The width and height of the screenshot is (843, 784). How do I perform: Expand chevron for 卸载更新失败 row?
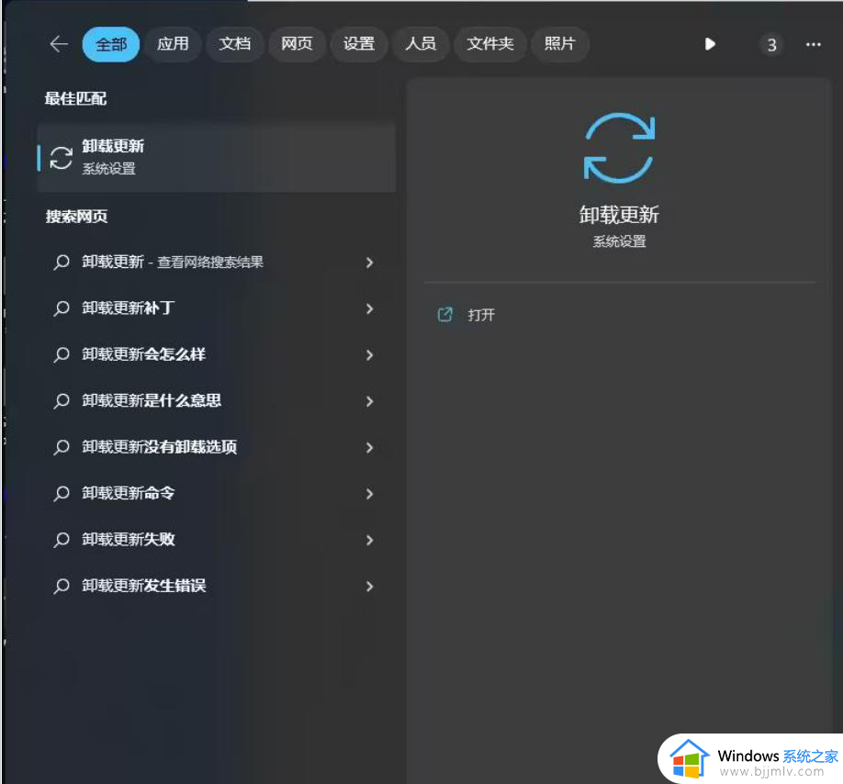tap(369, 540)
